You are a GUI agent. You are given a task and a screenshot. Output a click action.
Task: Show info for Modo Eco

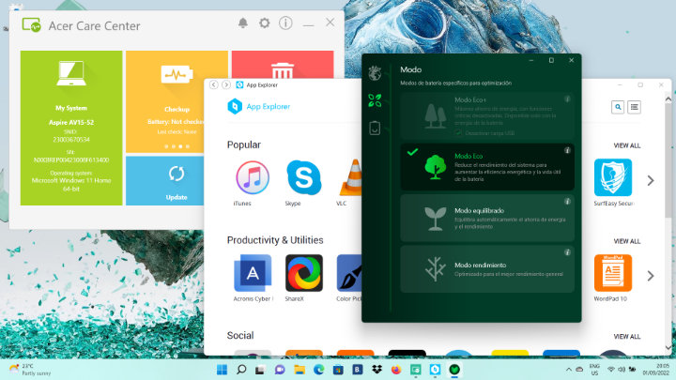tap(567, 150)
